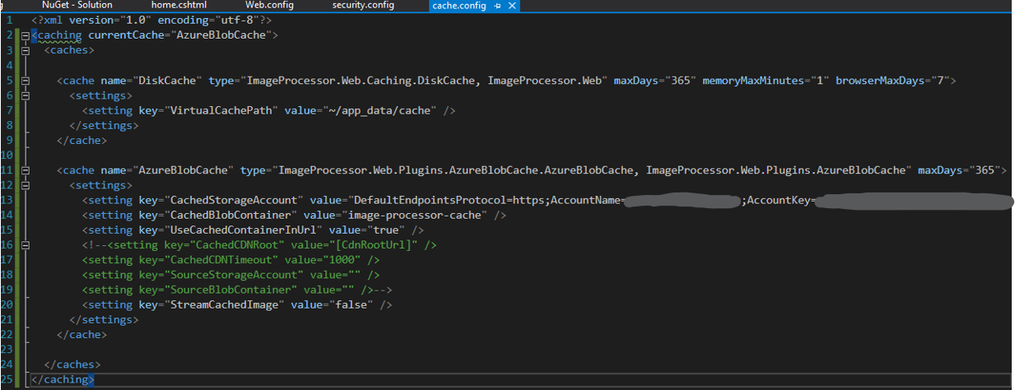
Task: Click the browserMaxDays="7" attribute
Action: point(892,81)
